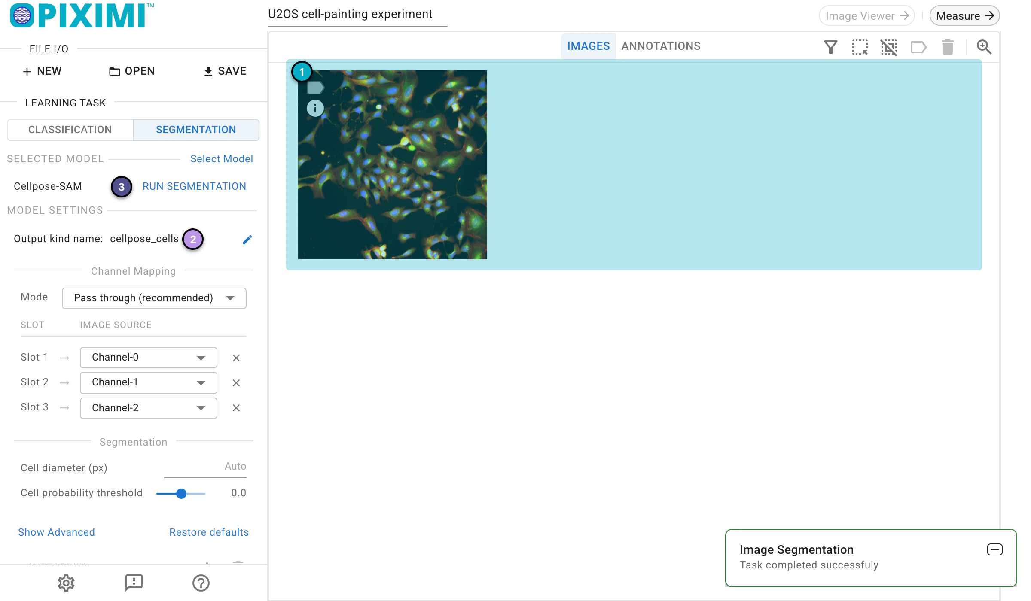The image size is (1031, 601).
Task: Open the help question mark icon
Action: [x=201, y=583]
